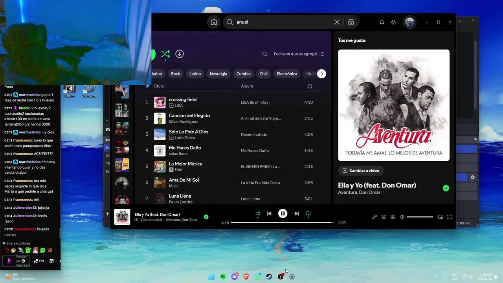Click the shop icon in the chat bar
The width and height of the screenshot is (503, 283).
[x=51, y=261]
